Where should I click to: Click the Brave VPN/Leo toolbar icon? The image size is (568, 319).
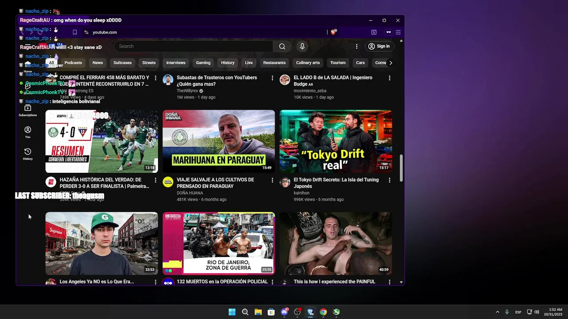click(388, 32)
